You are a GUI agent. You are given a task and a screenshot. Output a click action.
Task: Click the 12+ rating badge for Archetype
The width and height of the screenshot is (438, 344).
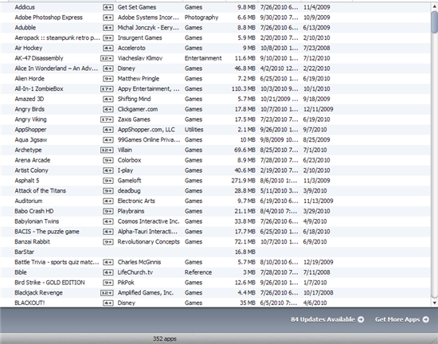point(107,150)
